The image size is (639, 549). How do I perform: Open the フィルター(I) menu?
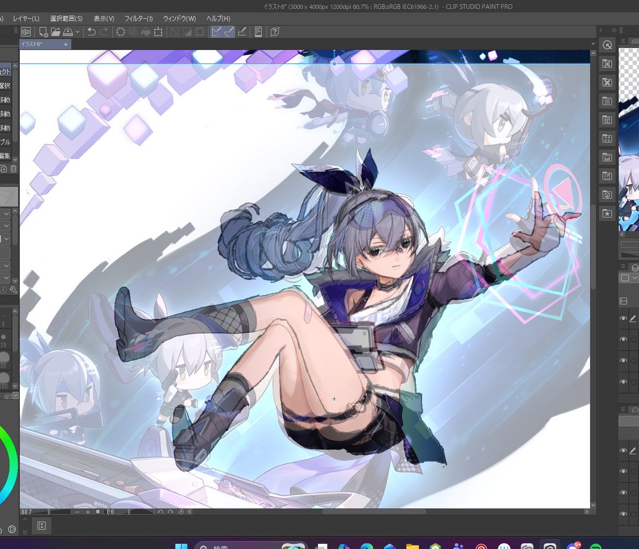pyautogui.click(x=138, y=19)
